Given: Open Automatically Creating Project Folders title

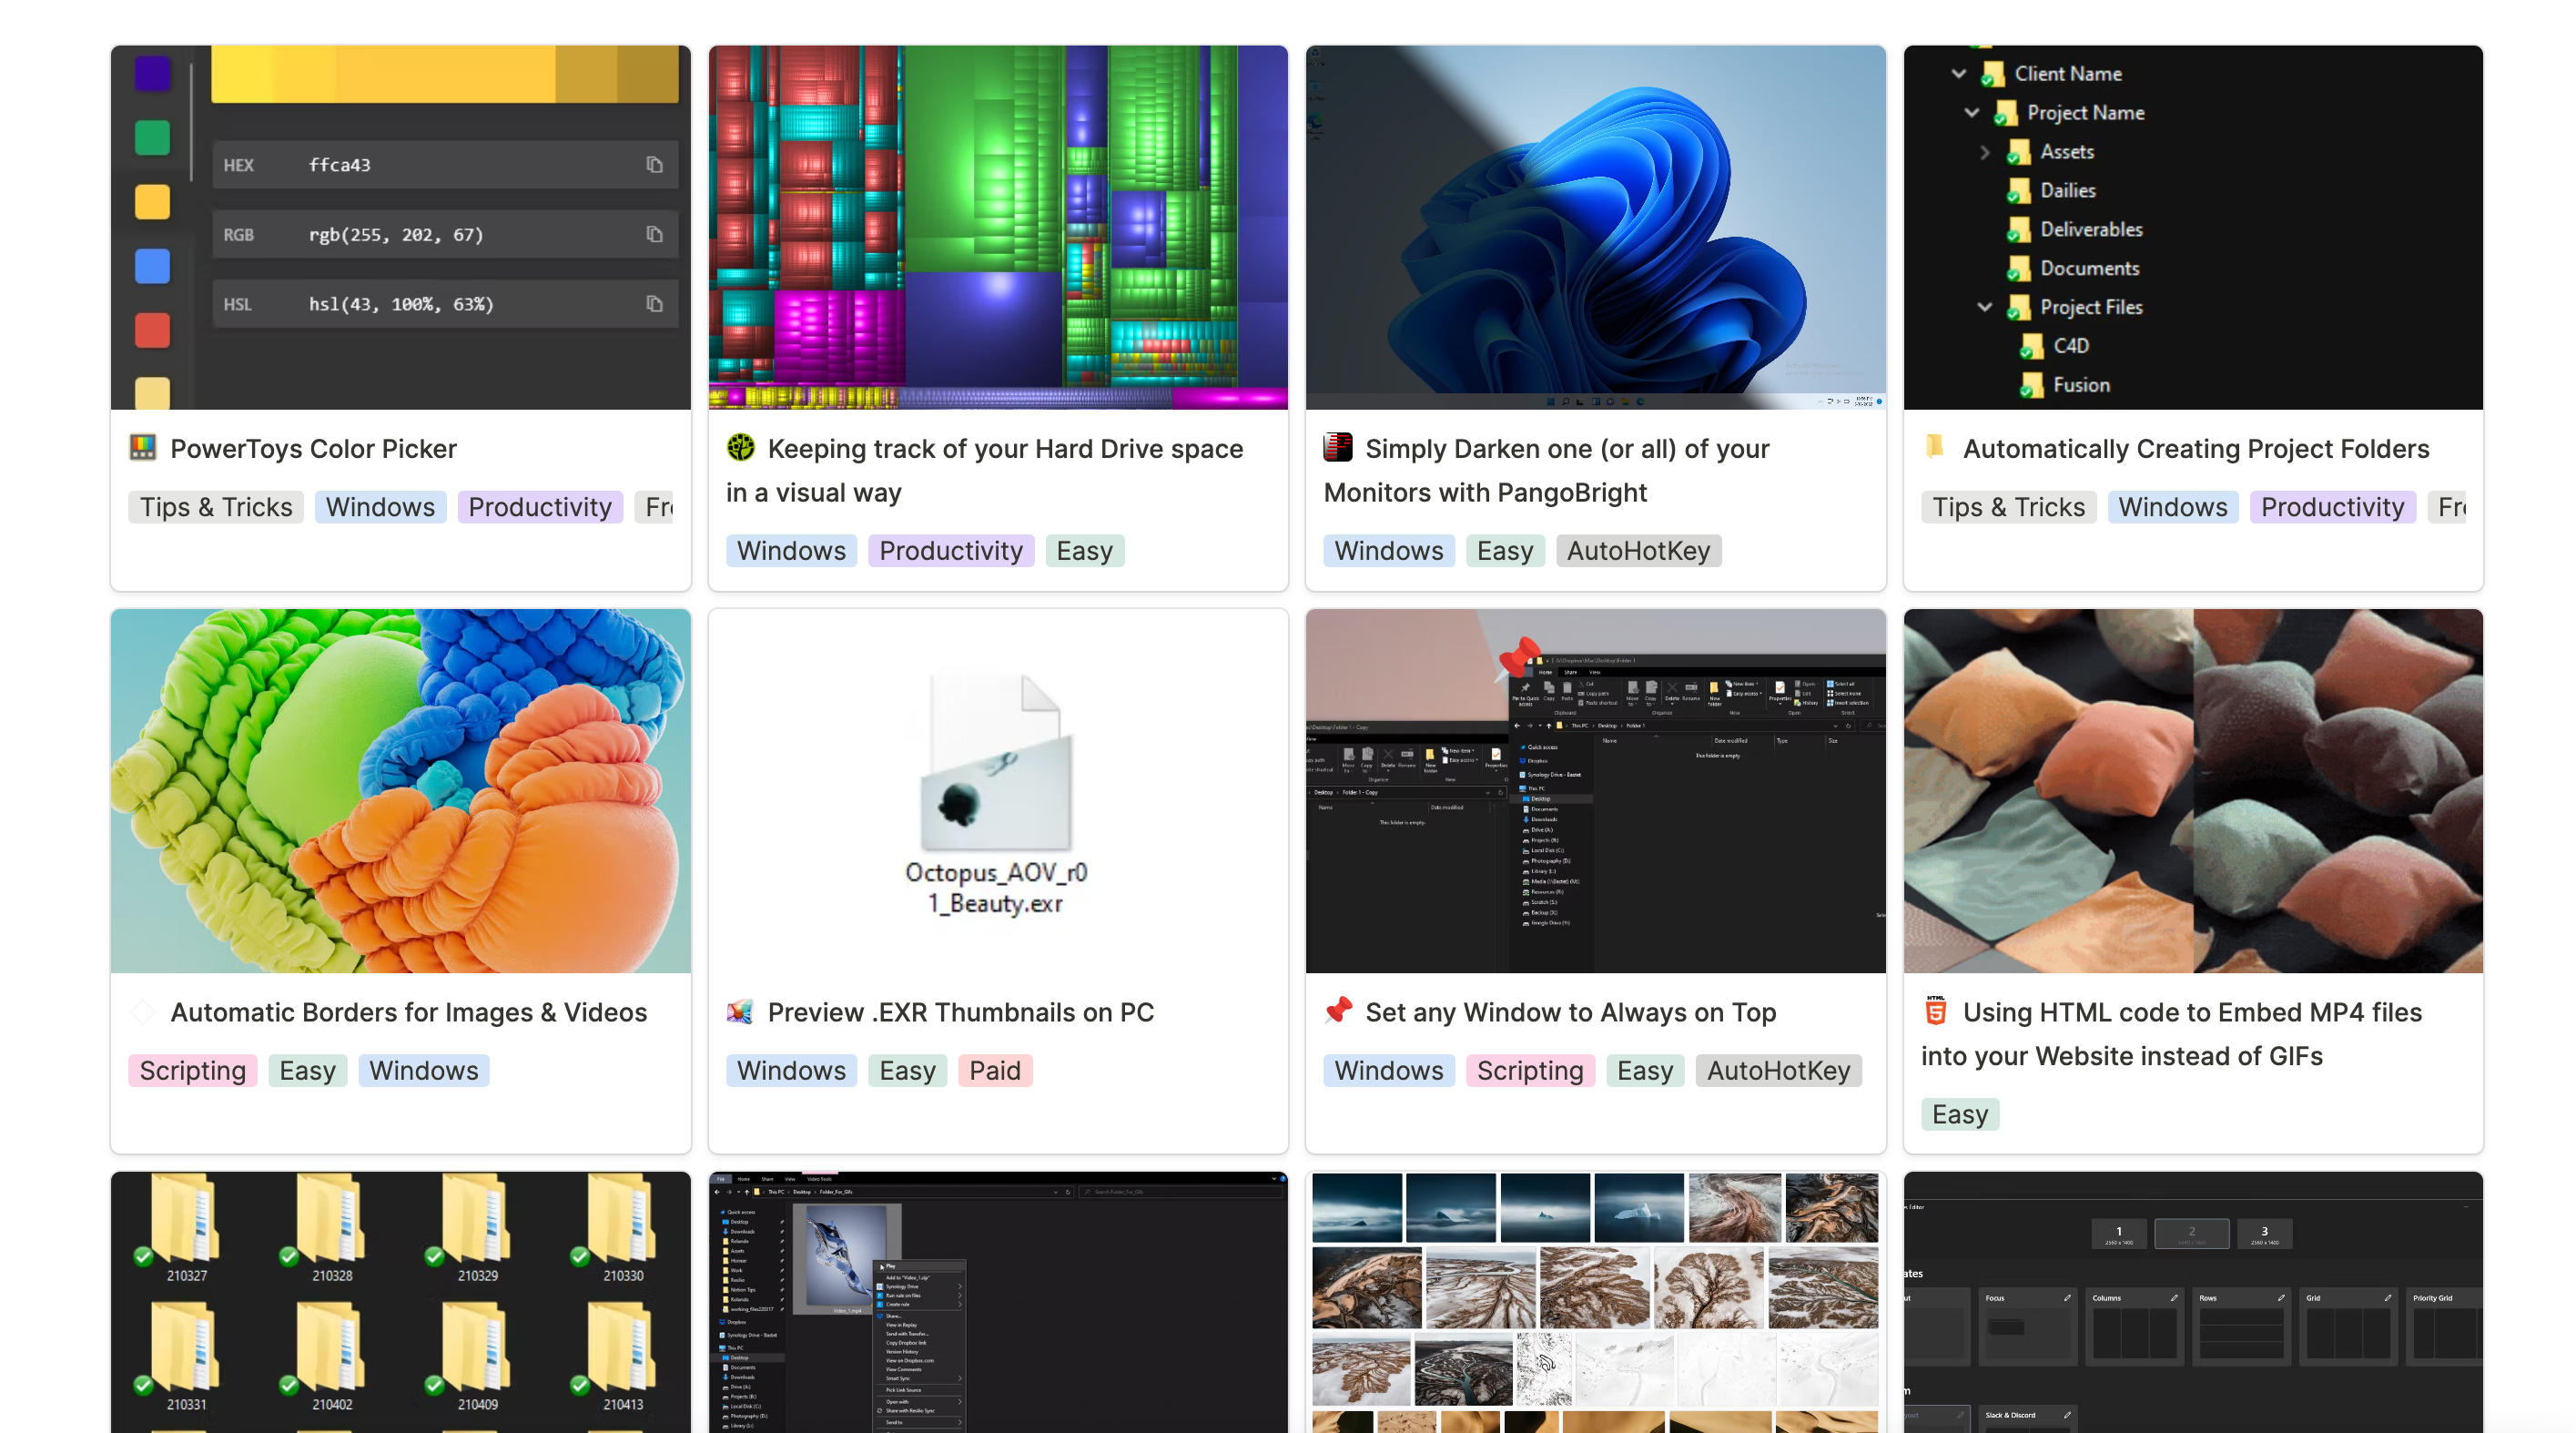Looking at the screenshot, I should [x=2196, y=449].
